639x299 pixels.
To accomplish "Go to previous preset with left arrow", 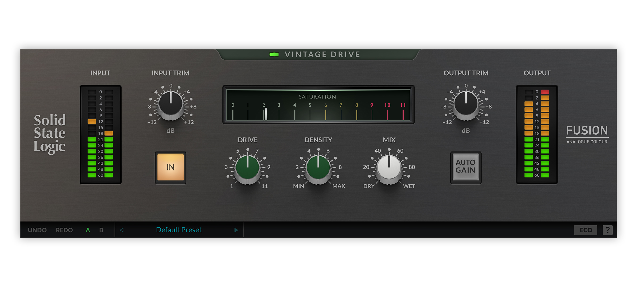I will point(122,230).
